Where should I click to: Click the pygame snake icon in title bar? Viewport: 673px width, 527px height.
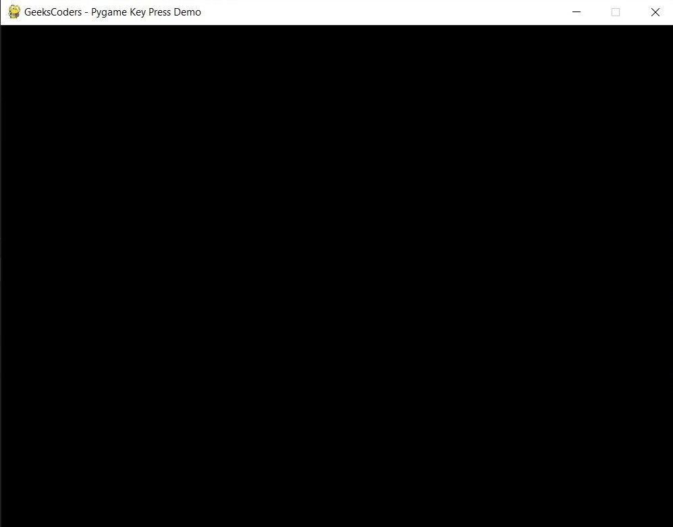(x=14, y=12)
